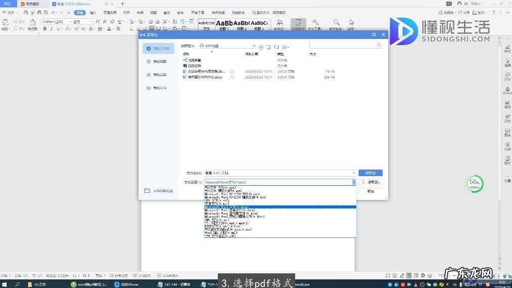This screenshot has width=512, height=288.
Task: Choose RTF (*.rtf) in file type list
Action: tap(280, 201)
